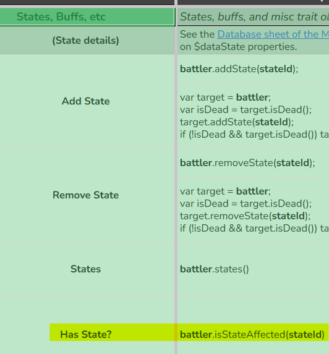Select the 'States, Buffs, etc' header cell
329x354 pixels.
point(87,17)
